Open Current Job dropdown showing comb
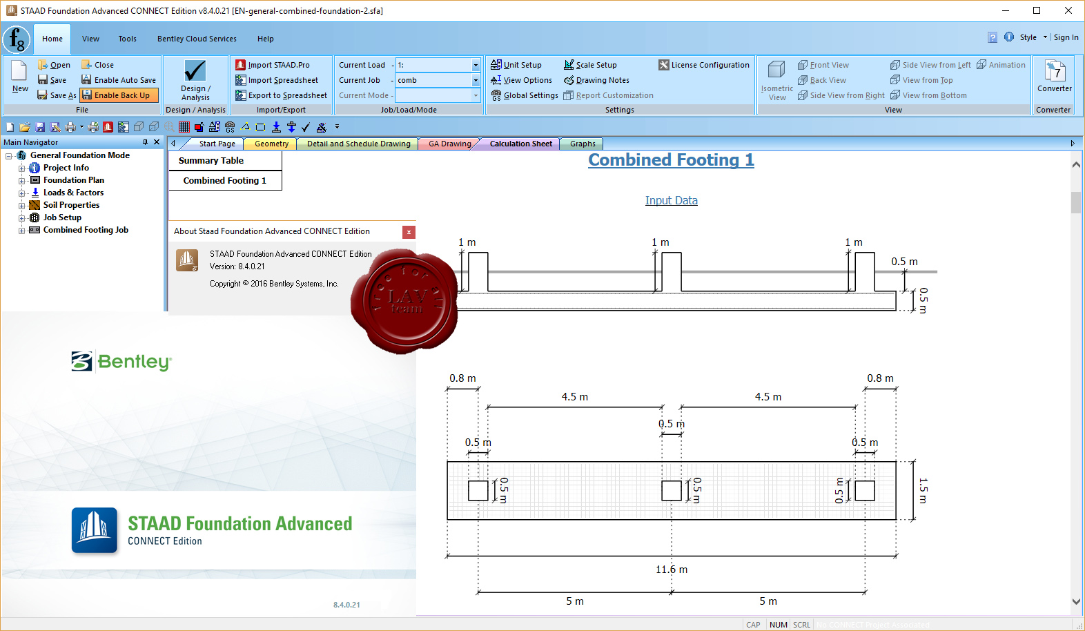Screen dimensions: 1085x631 point(475,80)
